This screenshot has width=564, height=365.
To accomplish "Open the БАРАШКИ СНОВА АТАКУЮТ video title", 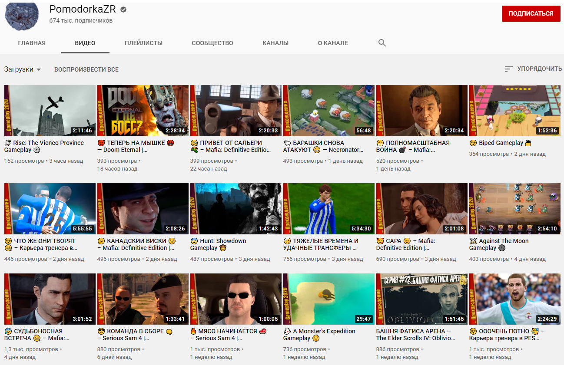I will (x=323, y=146).
